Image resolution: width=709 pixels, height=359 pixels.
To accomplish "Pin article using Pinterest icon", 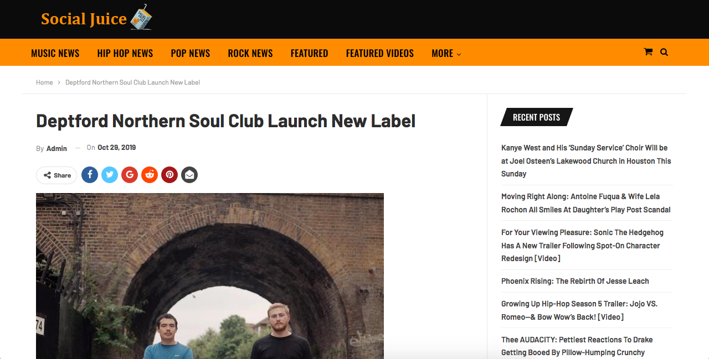I will pos(169,175).
